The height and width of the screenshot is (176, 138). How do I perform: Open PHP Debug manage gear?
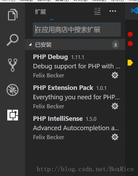coord(115,75)
